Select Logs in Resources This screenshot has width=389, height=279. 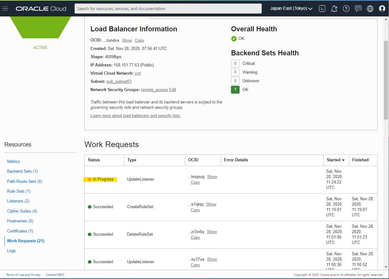11,251
